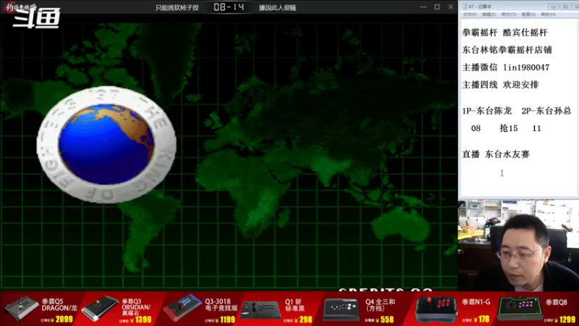Click the King of Fighters '97 globe logo
This screenshot has height=326, width=579.
point(106,144)
